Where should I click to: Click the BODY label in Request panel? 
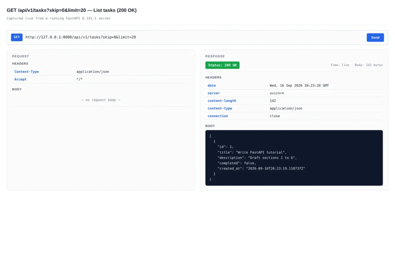click(17, 89)
